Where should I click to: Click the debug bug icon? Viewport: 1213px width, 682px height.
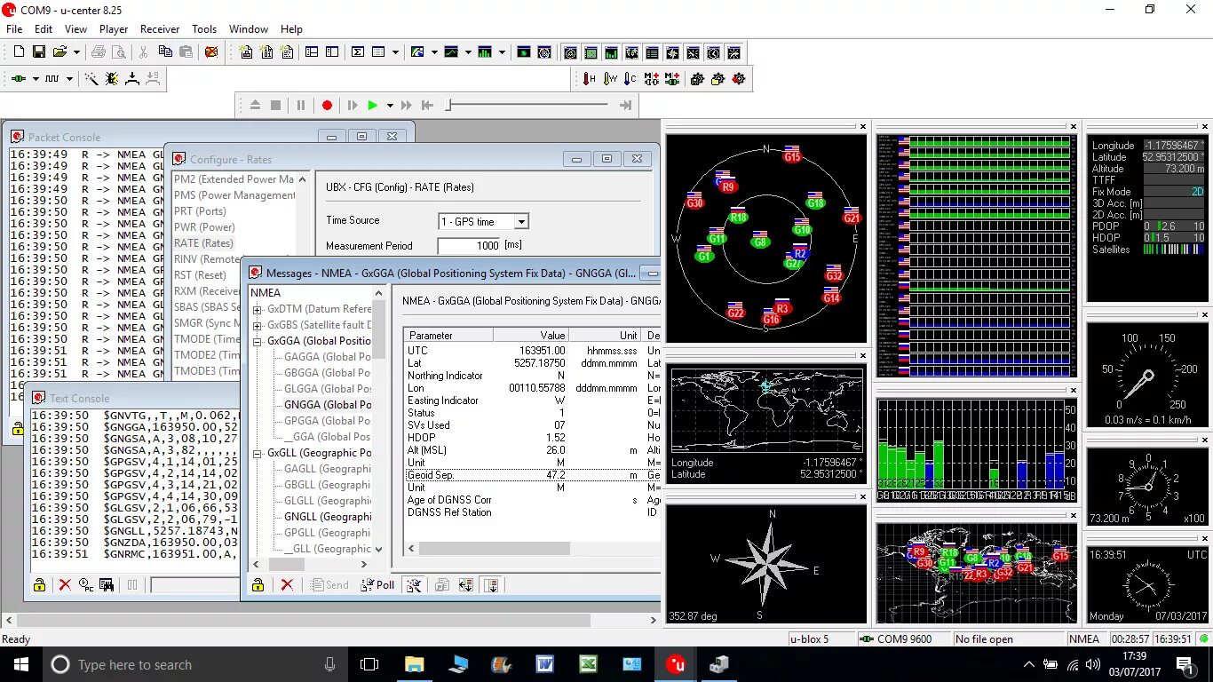tap(112, 79)
